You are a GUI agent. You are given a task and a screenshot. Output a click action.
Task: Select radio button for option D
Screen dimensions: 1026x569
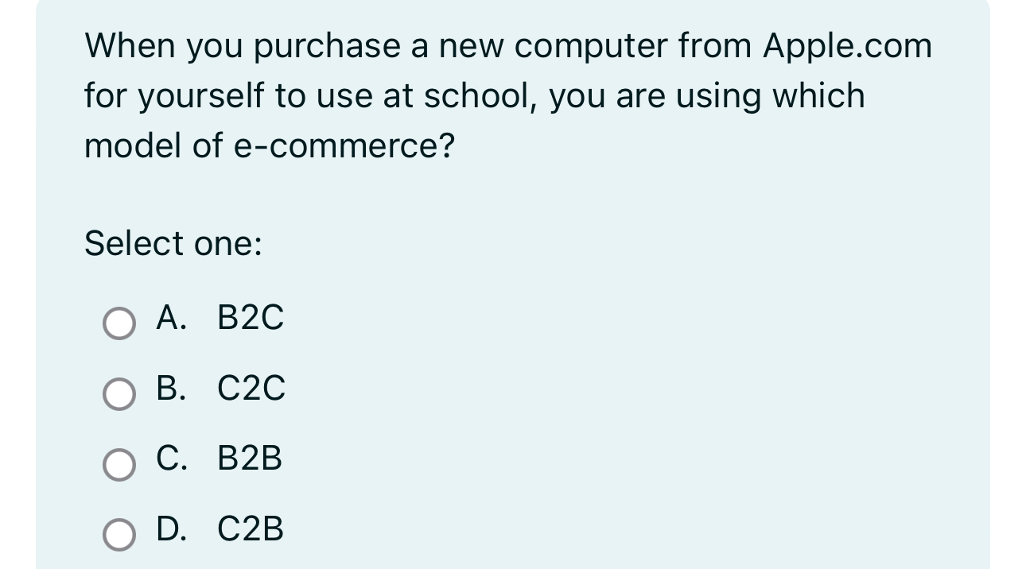[x=119, y=532]
